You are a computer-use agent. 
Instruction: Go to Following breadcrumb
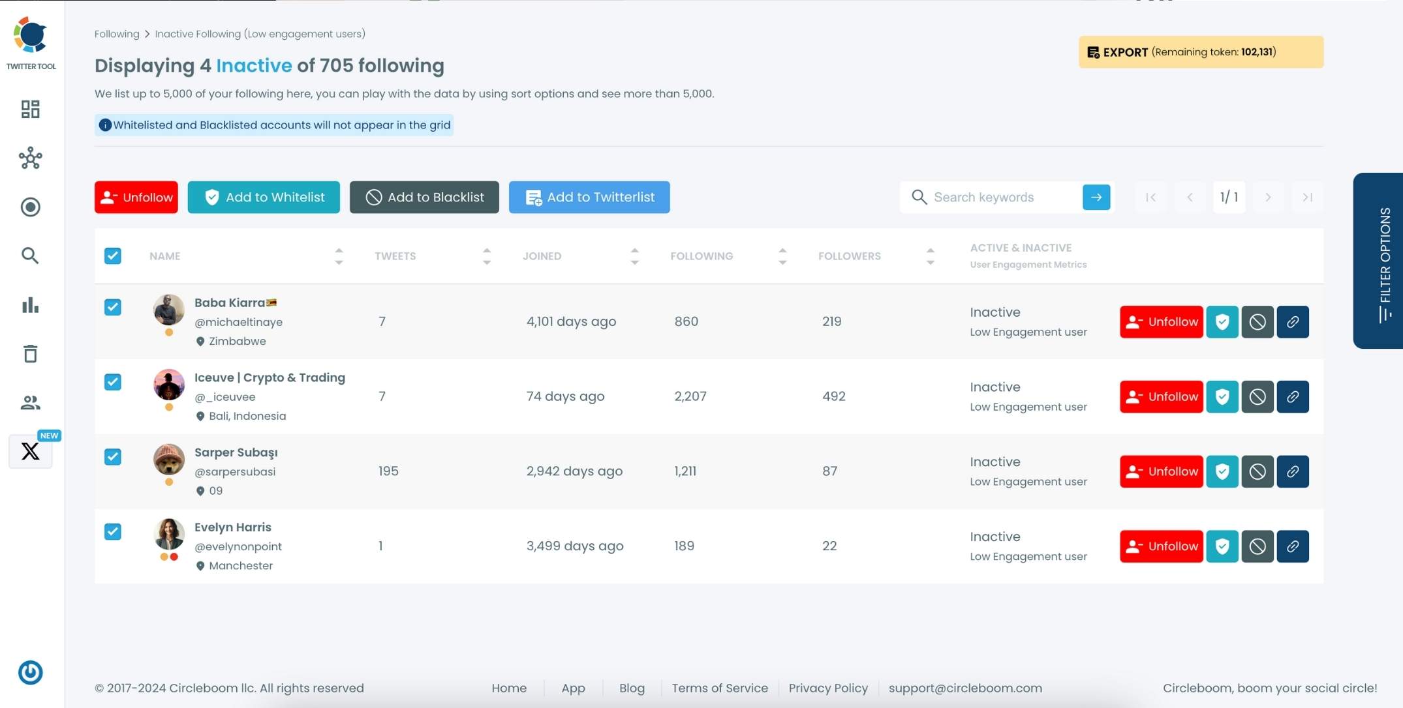click(x=117, y=34)
